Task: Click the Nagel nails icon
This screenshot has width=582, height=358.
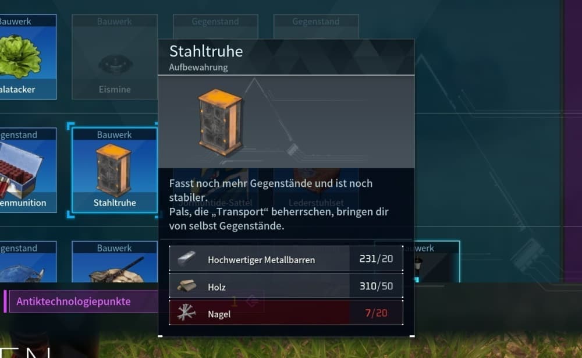Action: (x=186, y=313)
